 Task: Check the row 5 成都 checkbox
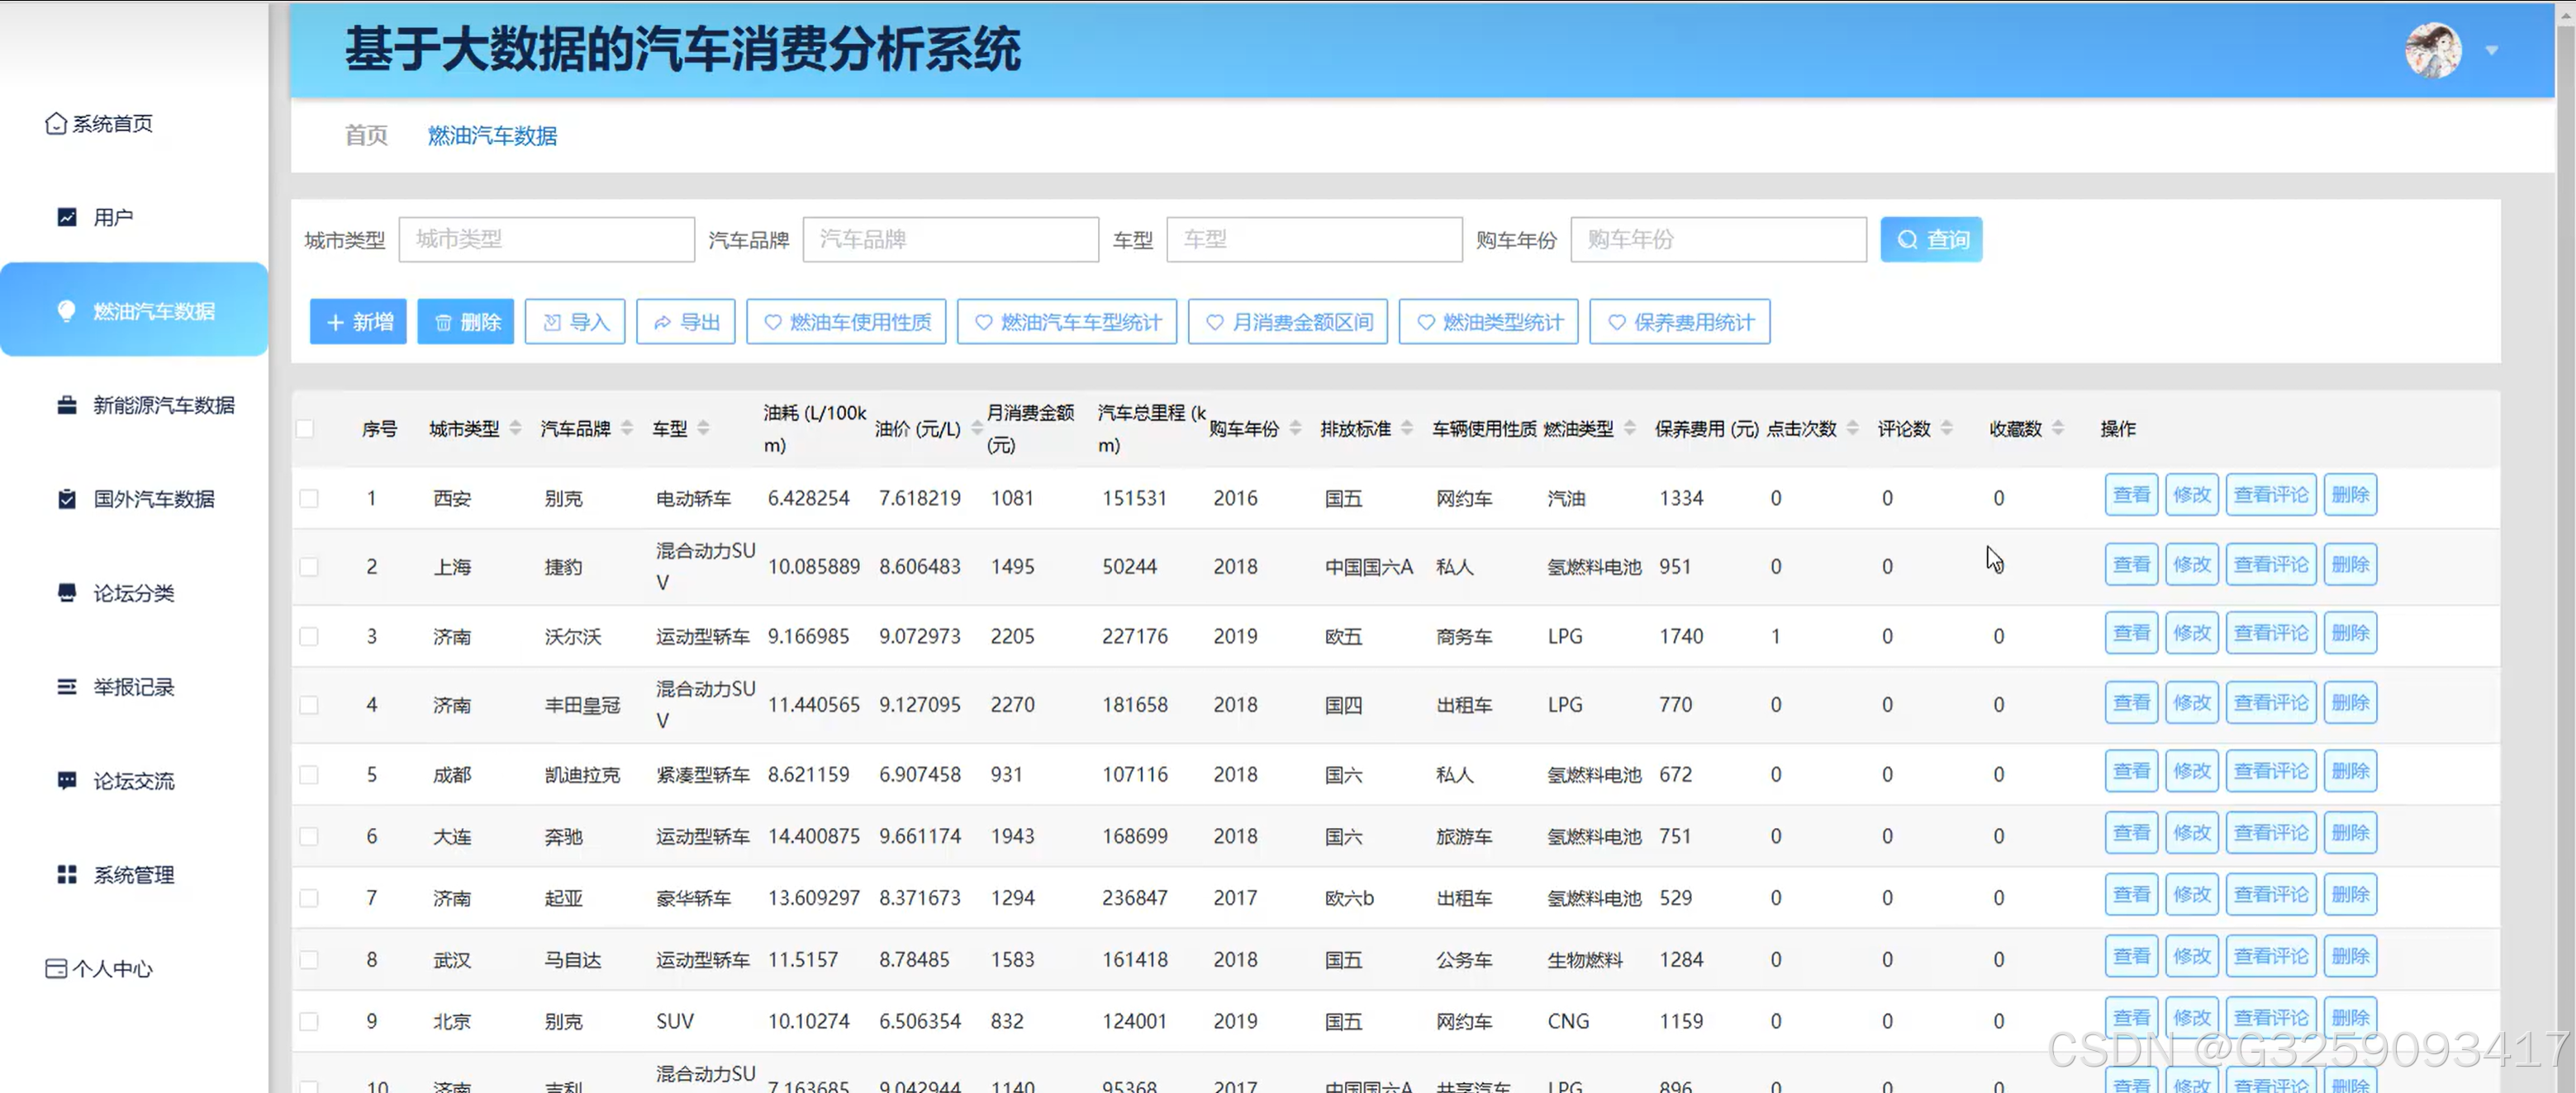pyautogui.click(x=309, y=775)
